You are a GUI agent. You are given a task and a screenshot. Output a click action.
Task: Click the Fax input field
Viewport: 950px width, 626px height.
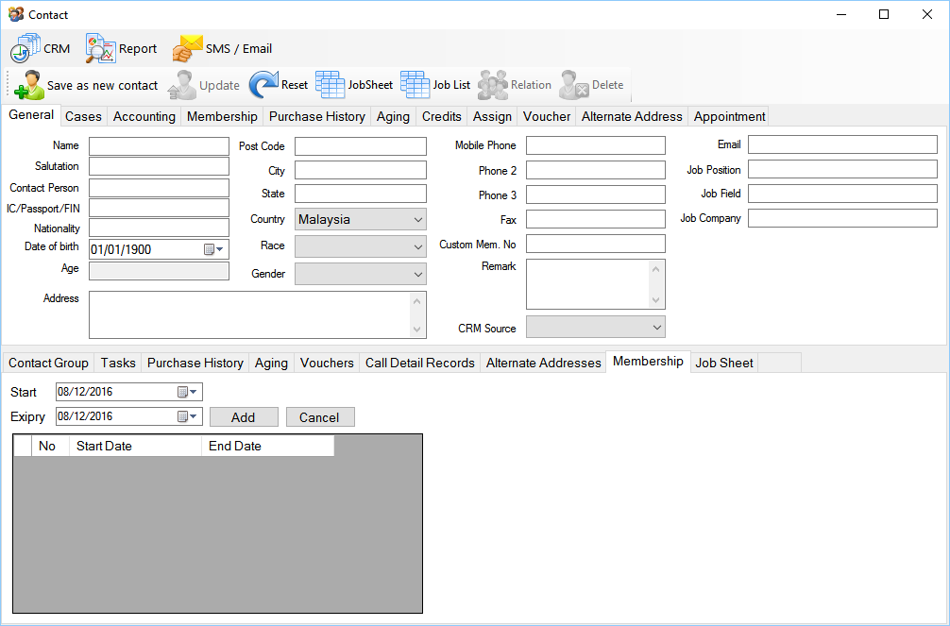596,219
